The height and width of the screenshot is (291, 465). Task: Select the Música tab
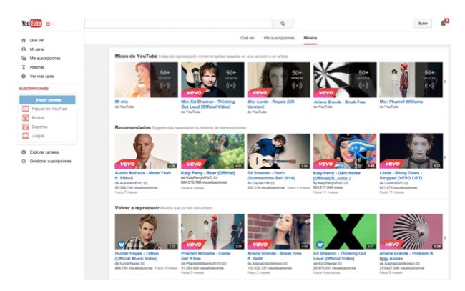click(x=310, y=38)
